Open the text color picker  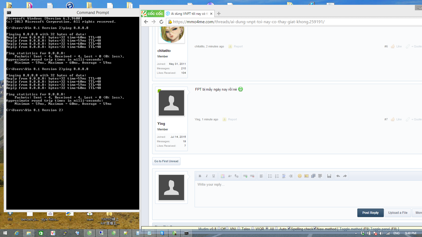point(223,176)
